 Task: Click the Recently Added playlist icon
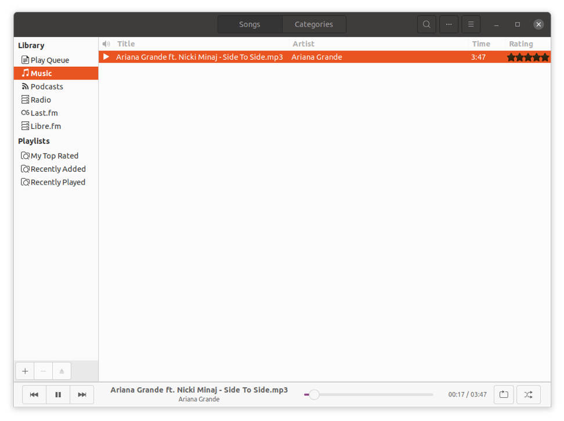pyautogui.click(x=25, y=169)
